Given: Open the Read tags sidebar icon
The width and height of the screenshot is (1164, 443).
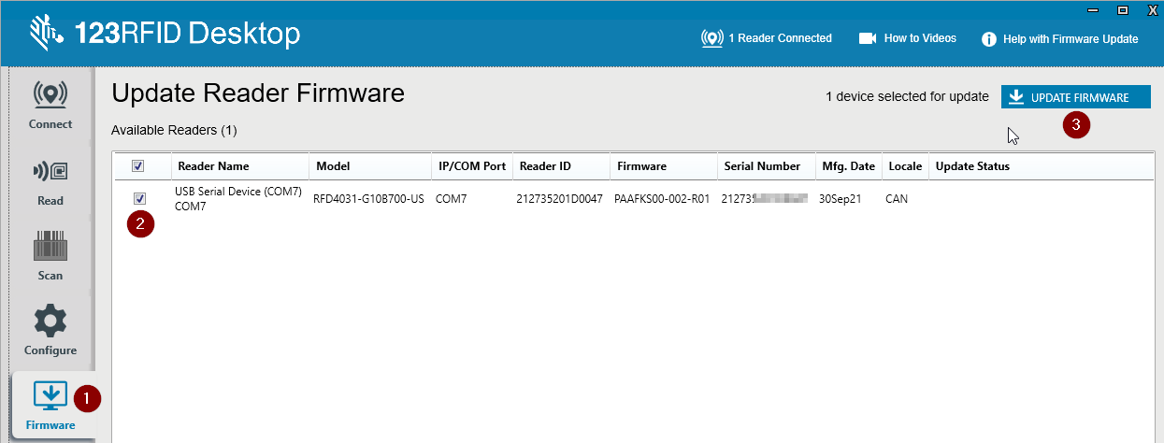Looking at the screenshot, I should (x=50, y=172).
